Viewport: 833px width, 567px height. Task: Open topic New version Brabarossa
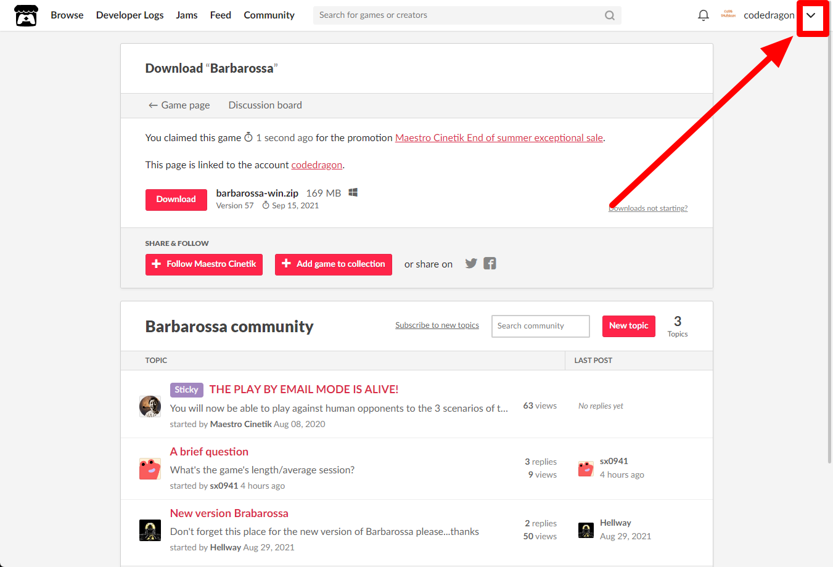(x=229, y=513)
